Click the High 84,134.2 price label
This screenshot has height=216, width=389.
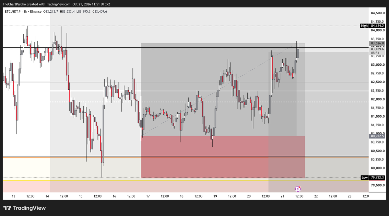(372, 26)
